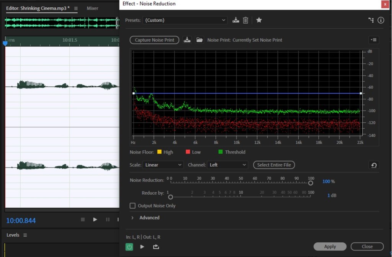Screen dimensions: 392x257
Task: Open the channel map editor icon
Action: click(371, 20)
